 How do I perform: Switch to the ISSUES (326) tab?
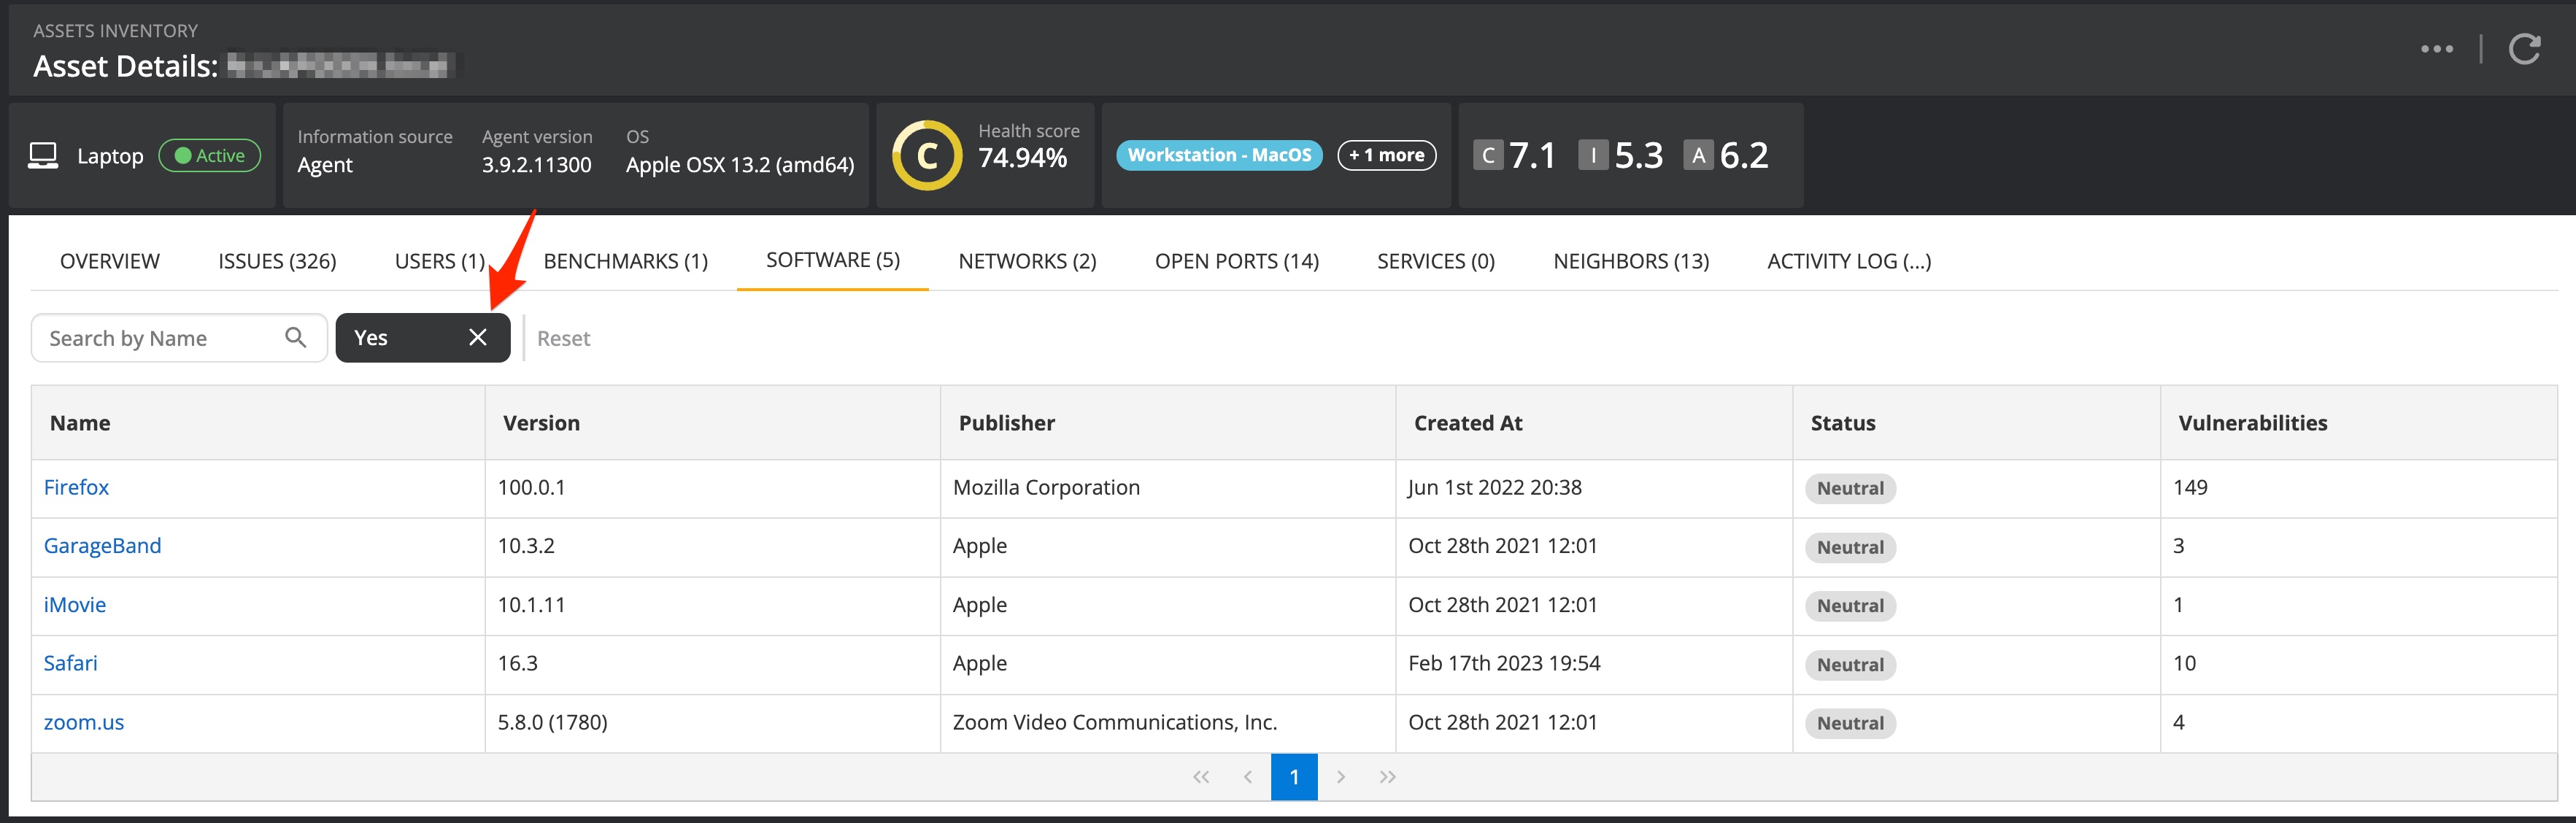click(x=277, y=261)
